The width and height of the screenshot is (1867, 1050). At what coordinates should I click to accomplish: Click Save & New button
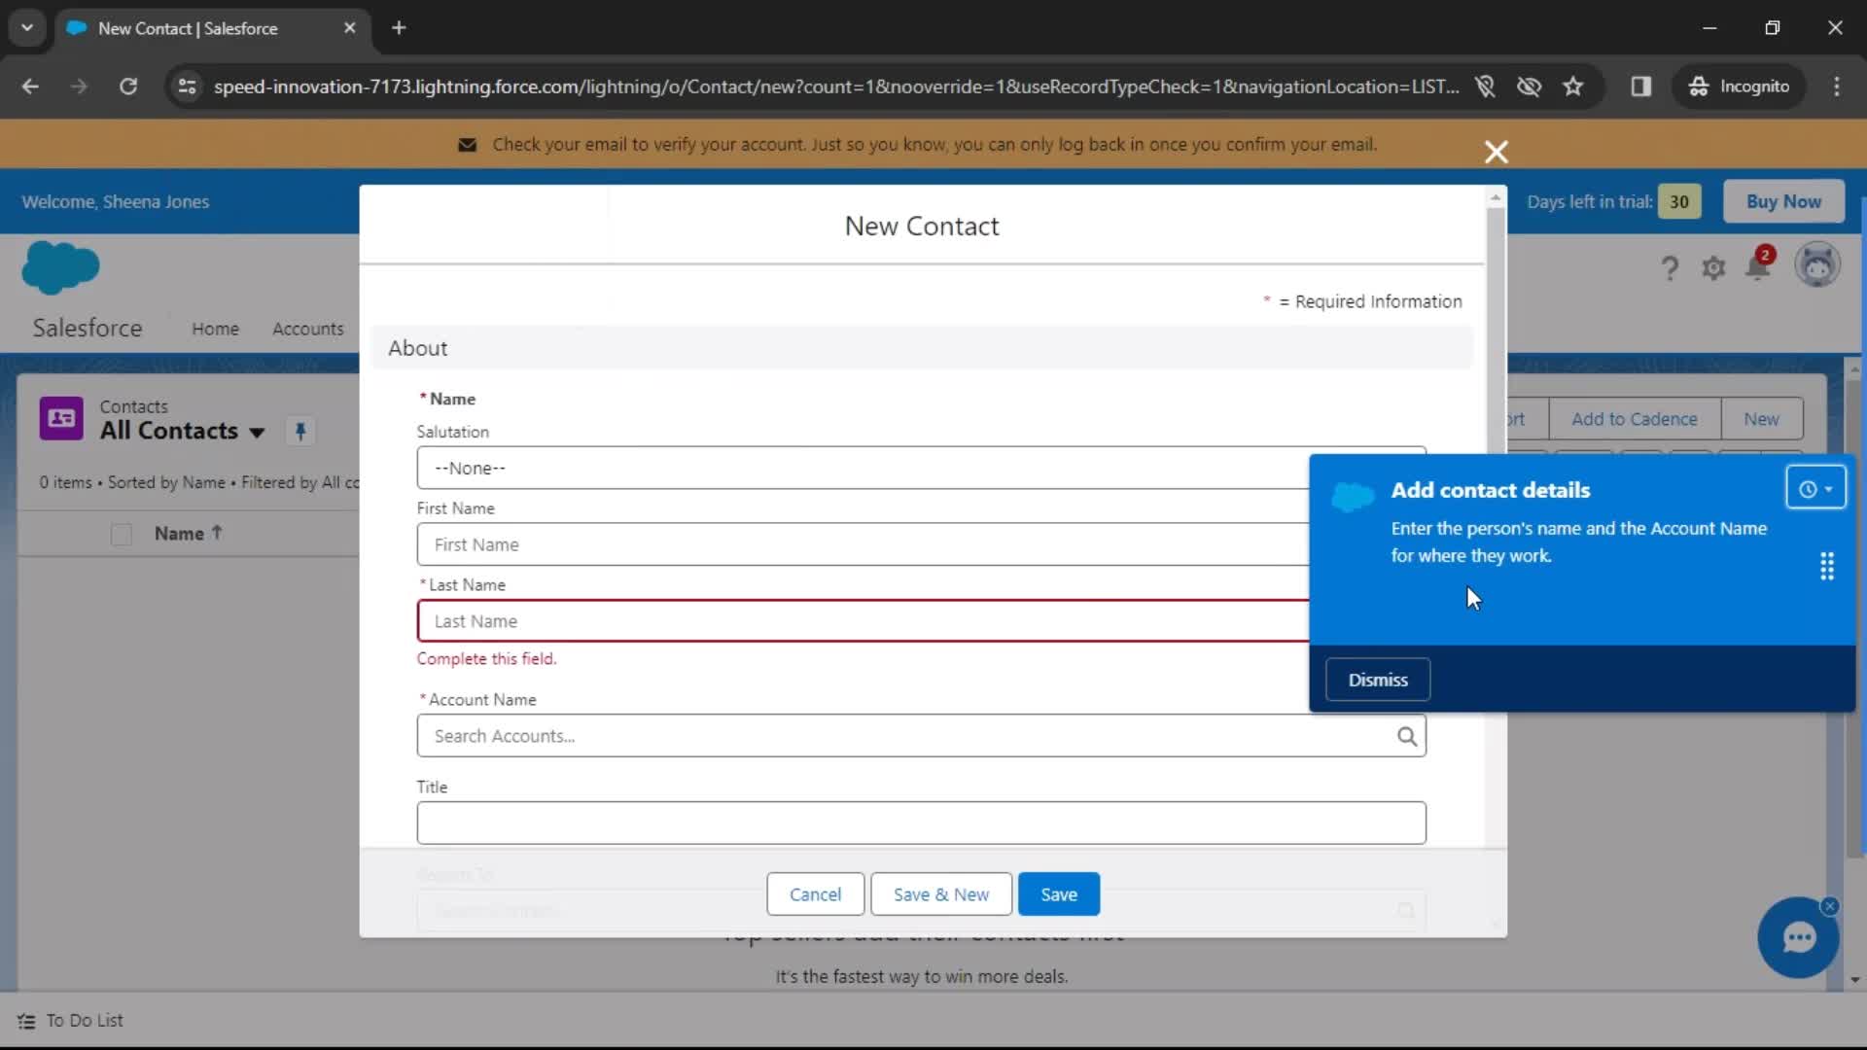point(940,894)
